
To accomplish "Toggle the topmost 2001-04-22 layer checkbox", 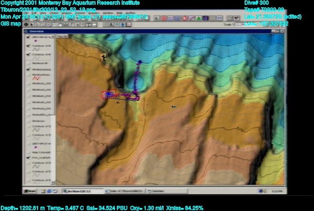I will click(x=28, y=37).
